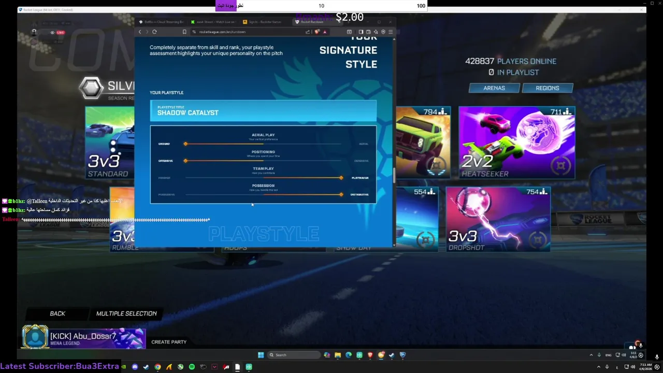663x373 pixels.
Task: Bookmark the current page in the browser
Action: click(x=184, y=32)
